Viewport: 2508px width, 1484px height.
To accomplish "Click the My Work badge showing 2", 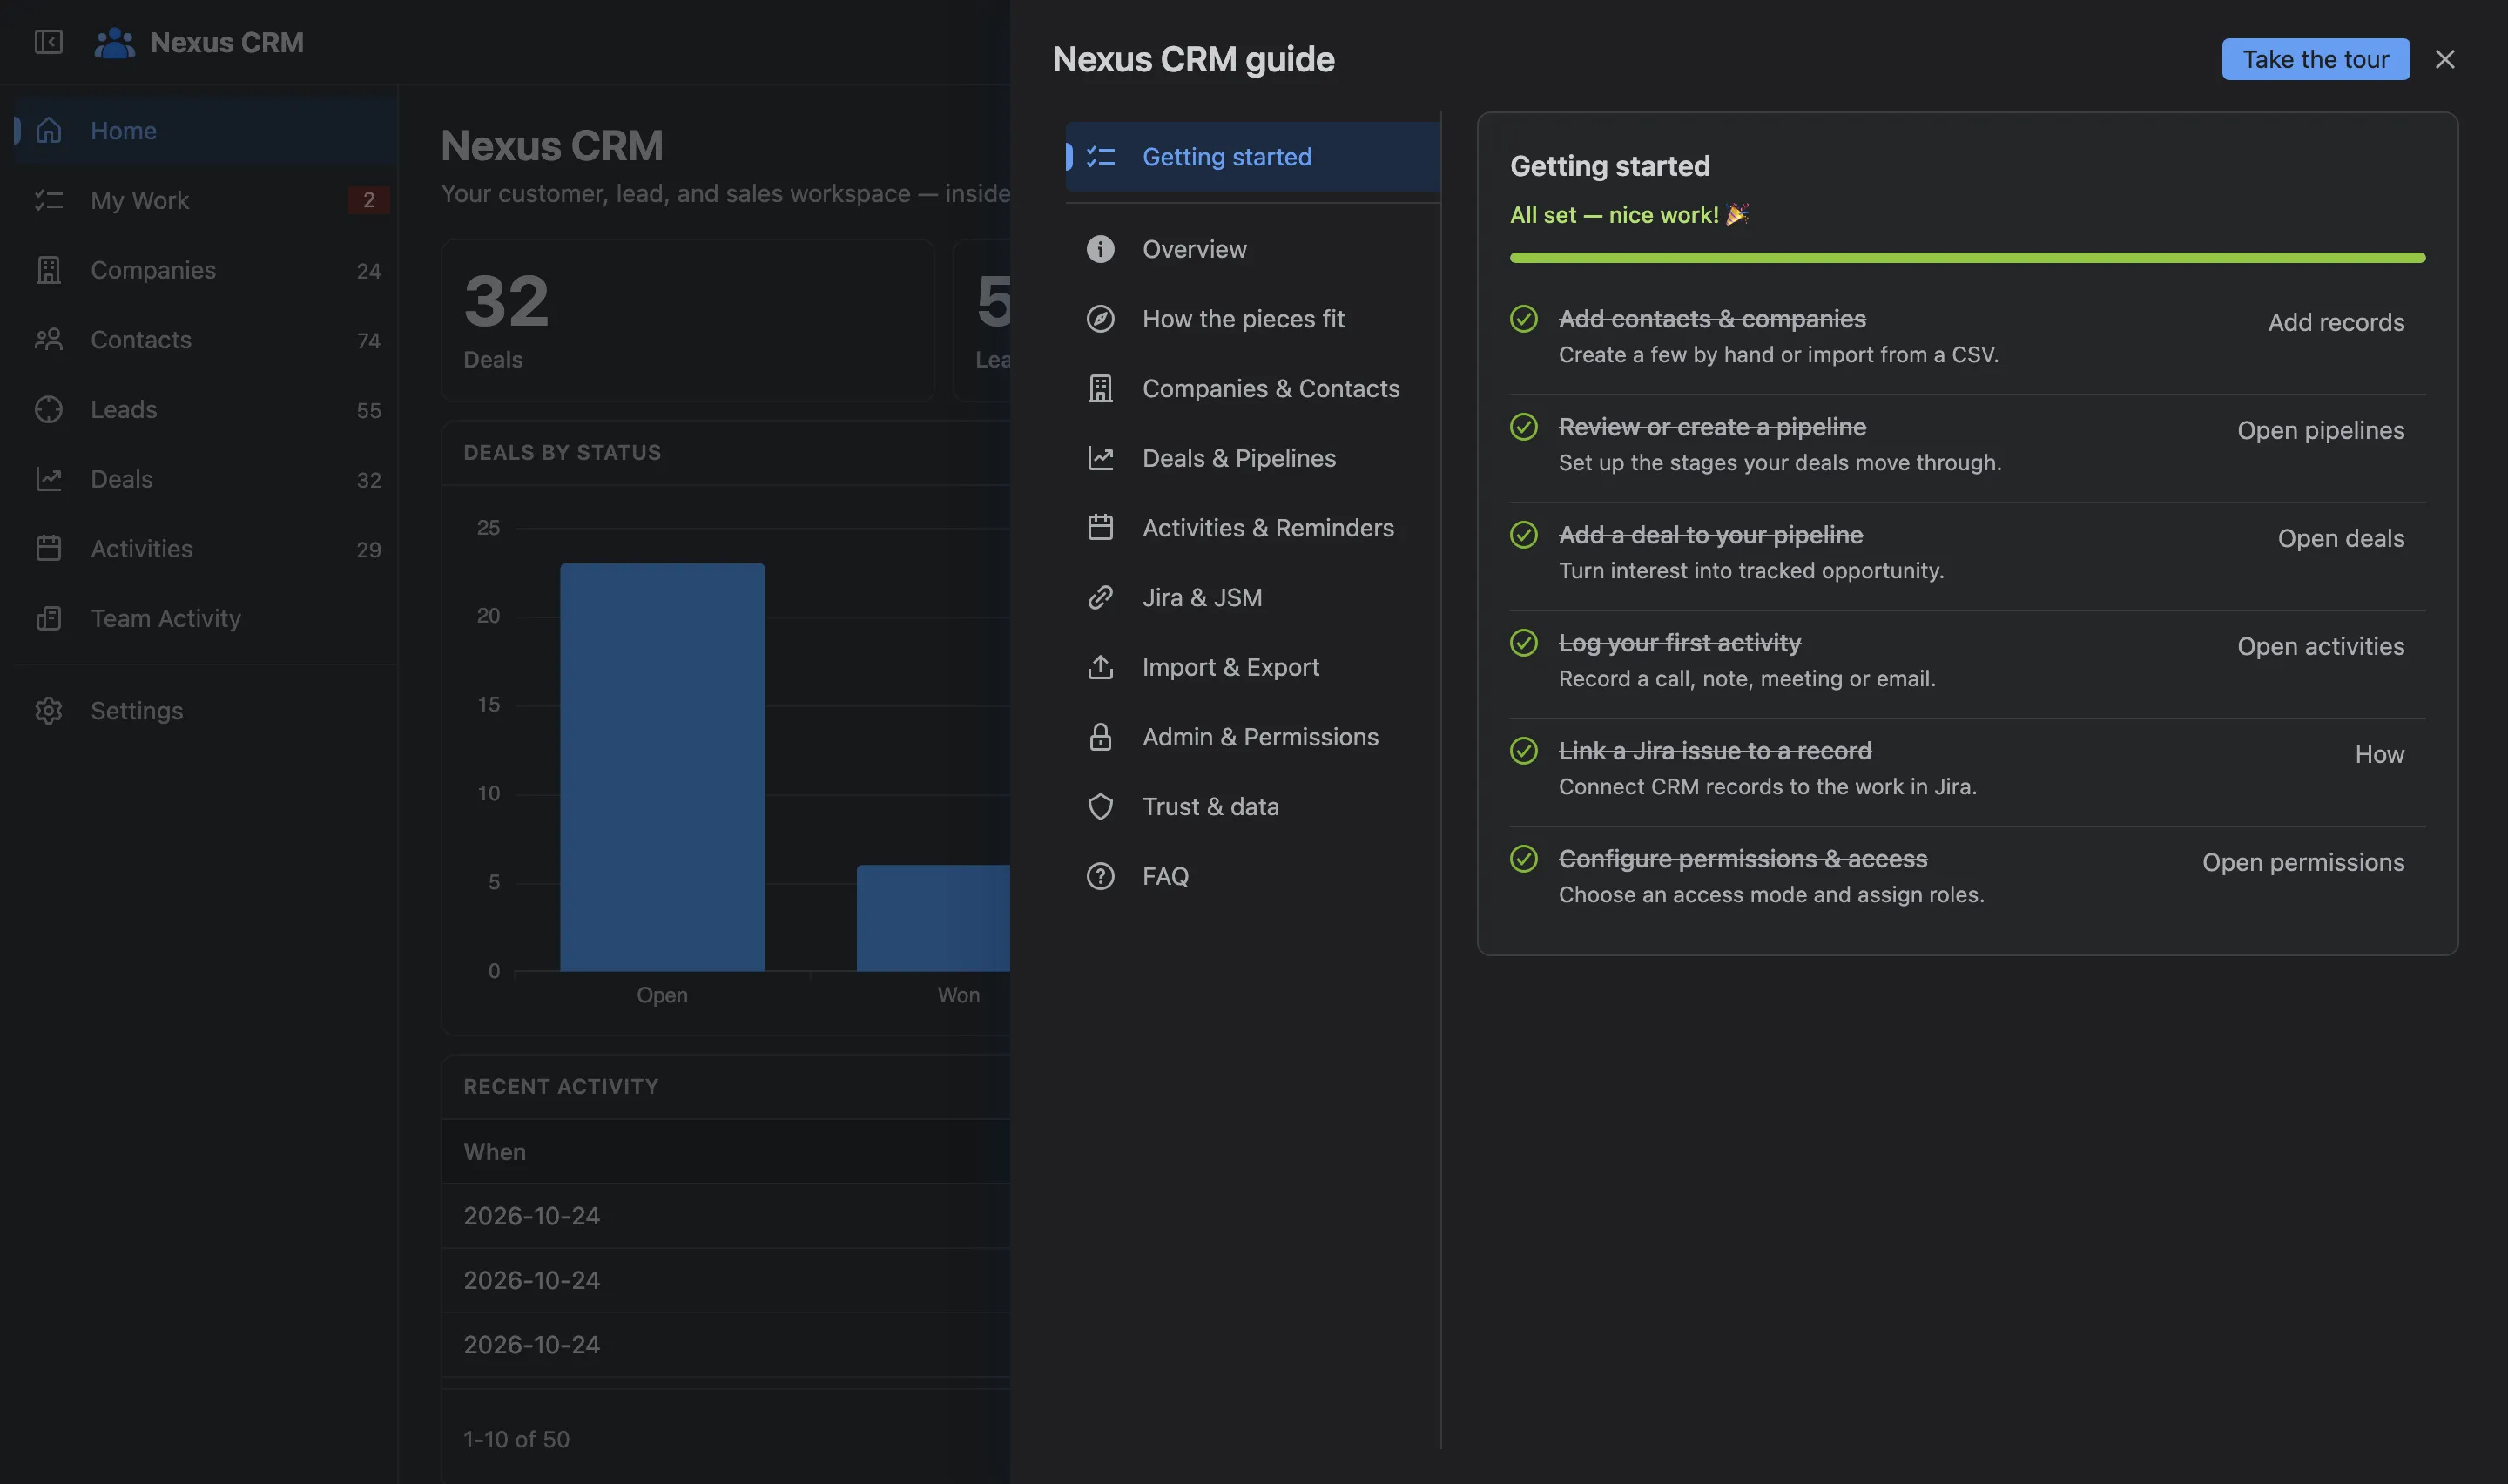I will 369,200.
